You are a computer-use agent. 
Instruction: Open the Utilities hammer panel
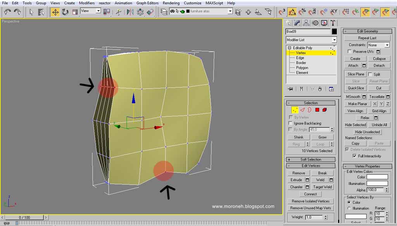point(333,23)
